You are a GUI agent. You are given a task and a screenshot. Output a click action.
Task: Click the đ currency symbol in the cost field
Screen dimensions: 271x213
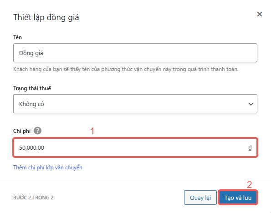(250, 148)
